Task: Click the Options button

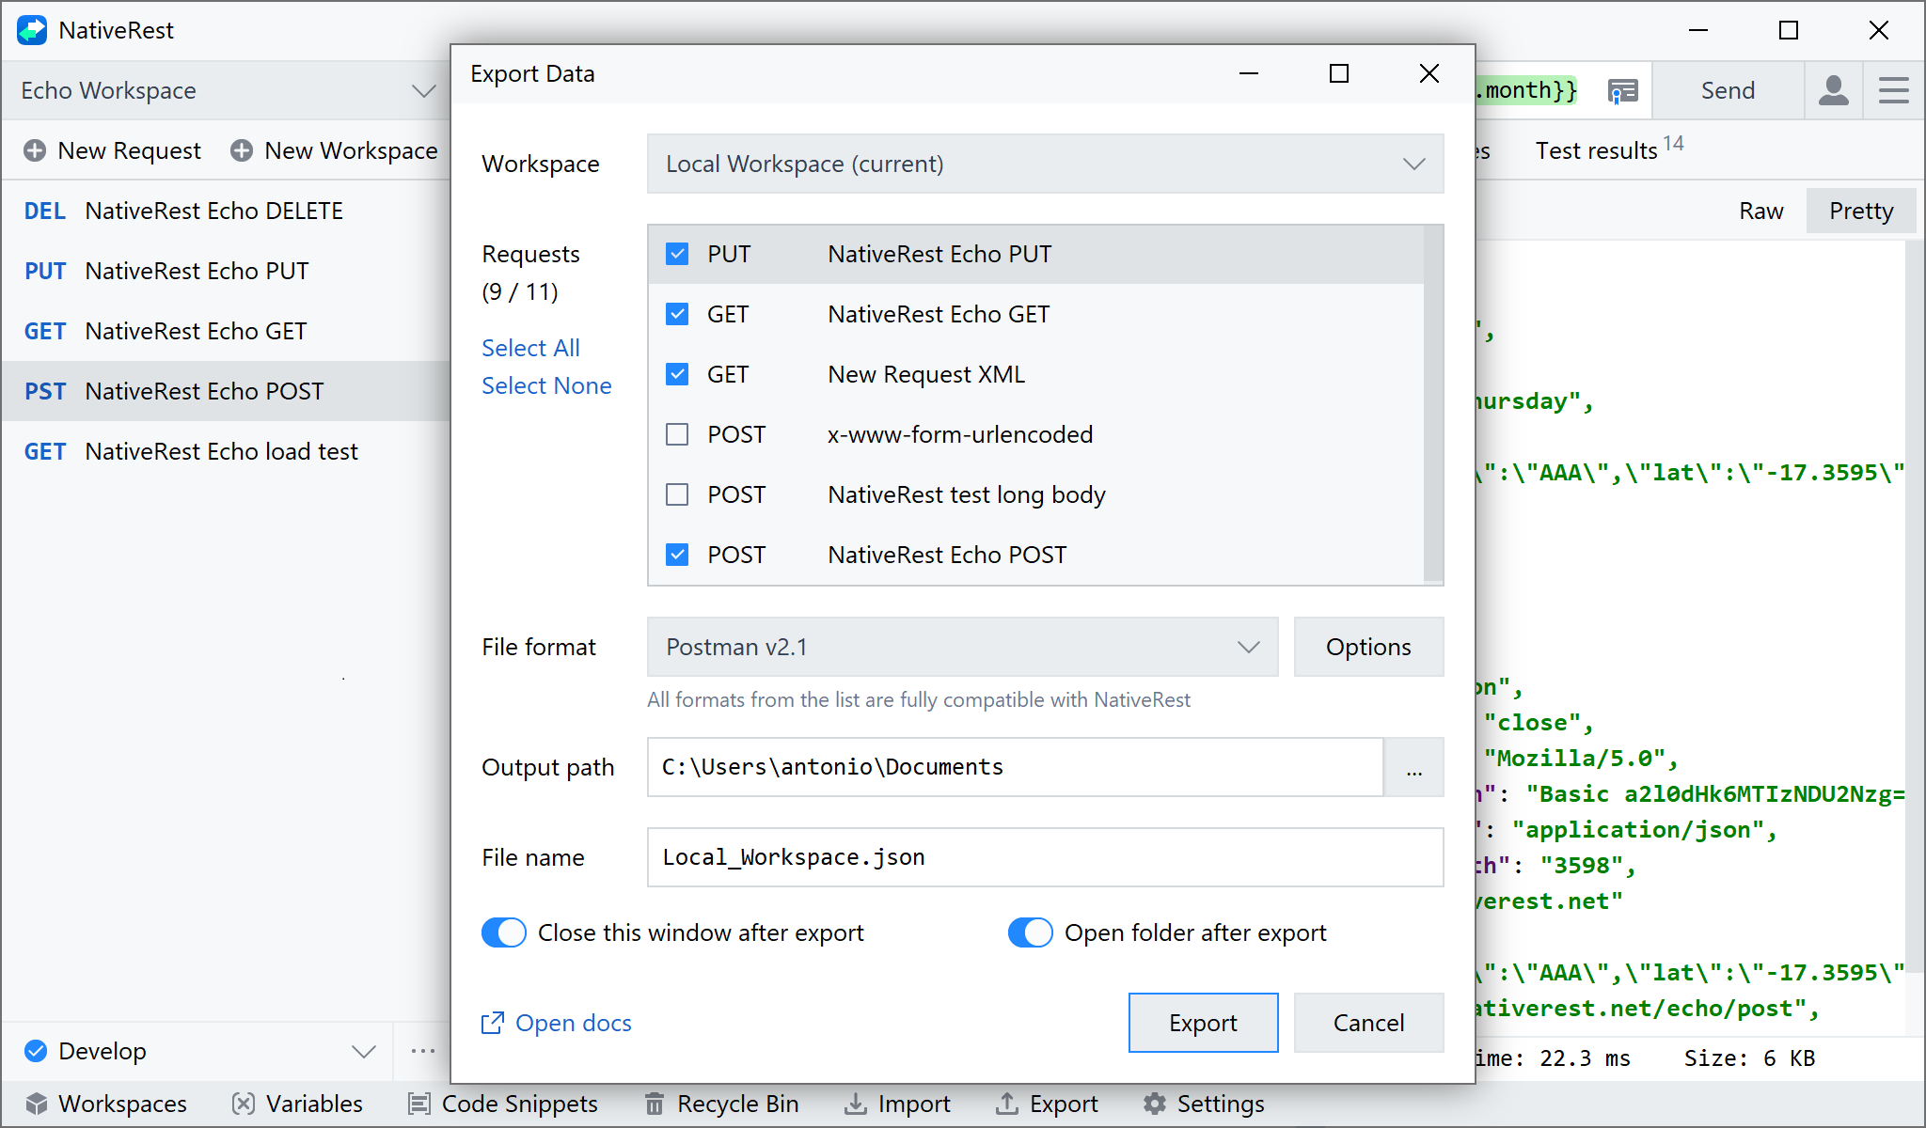Action: pos(1369,647)
